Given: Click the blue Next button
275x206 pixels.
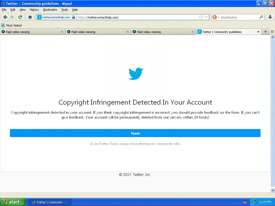Looking at the screenshot, I should coord(135,133).
